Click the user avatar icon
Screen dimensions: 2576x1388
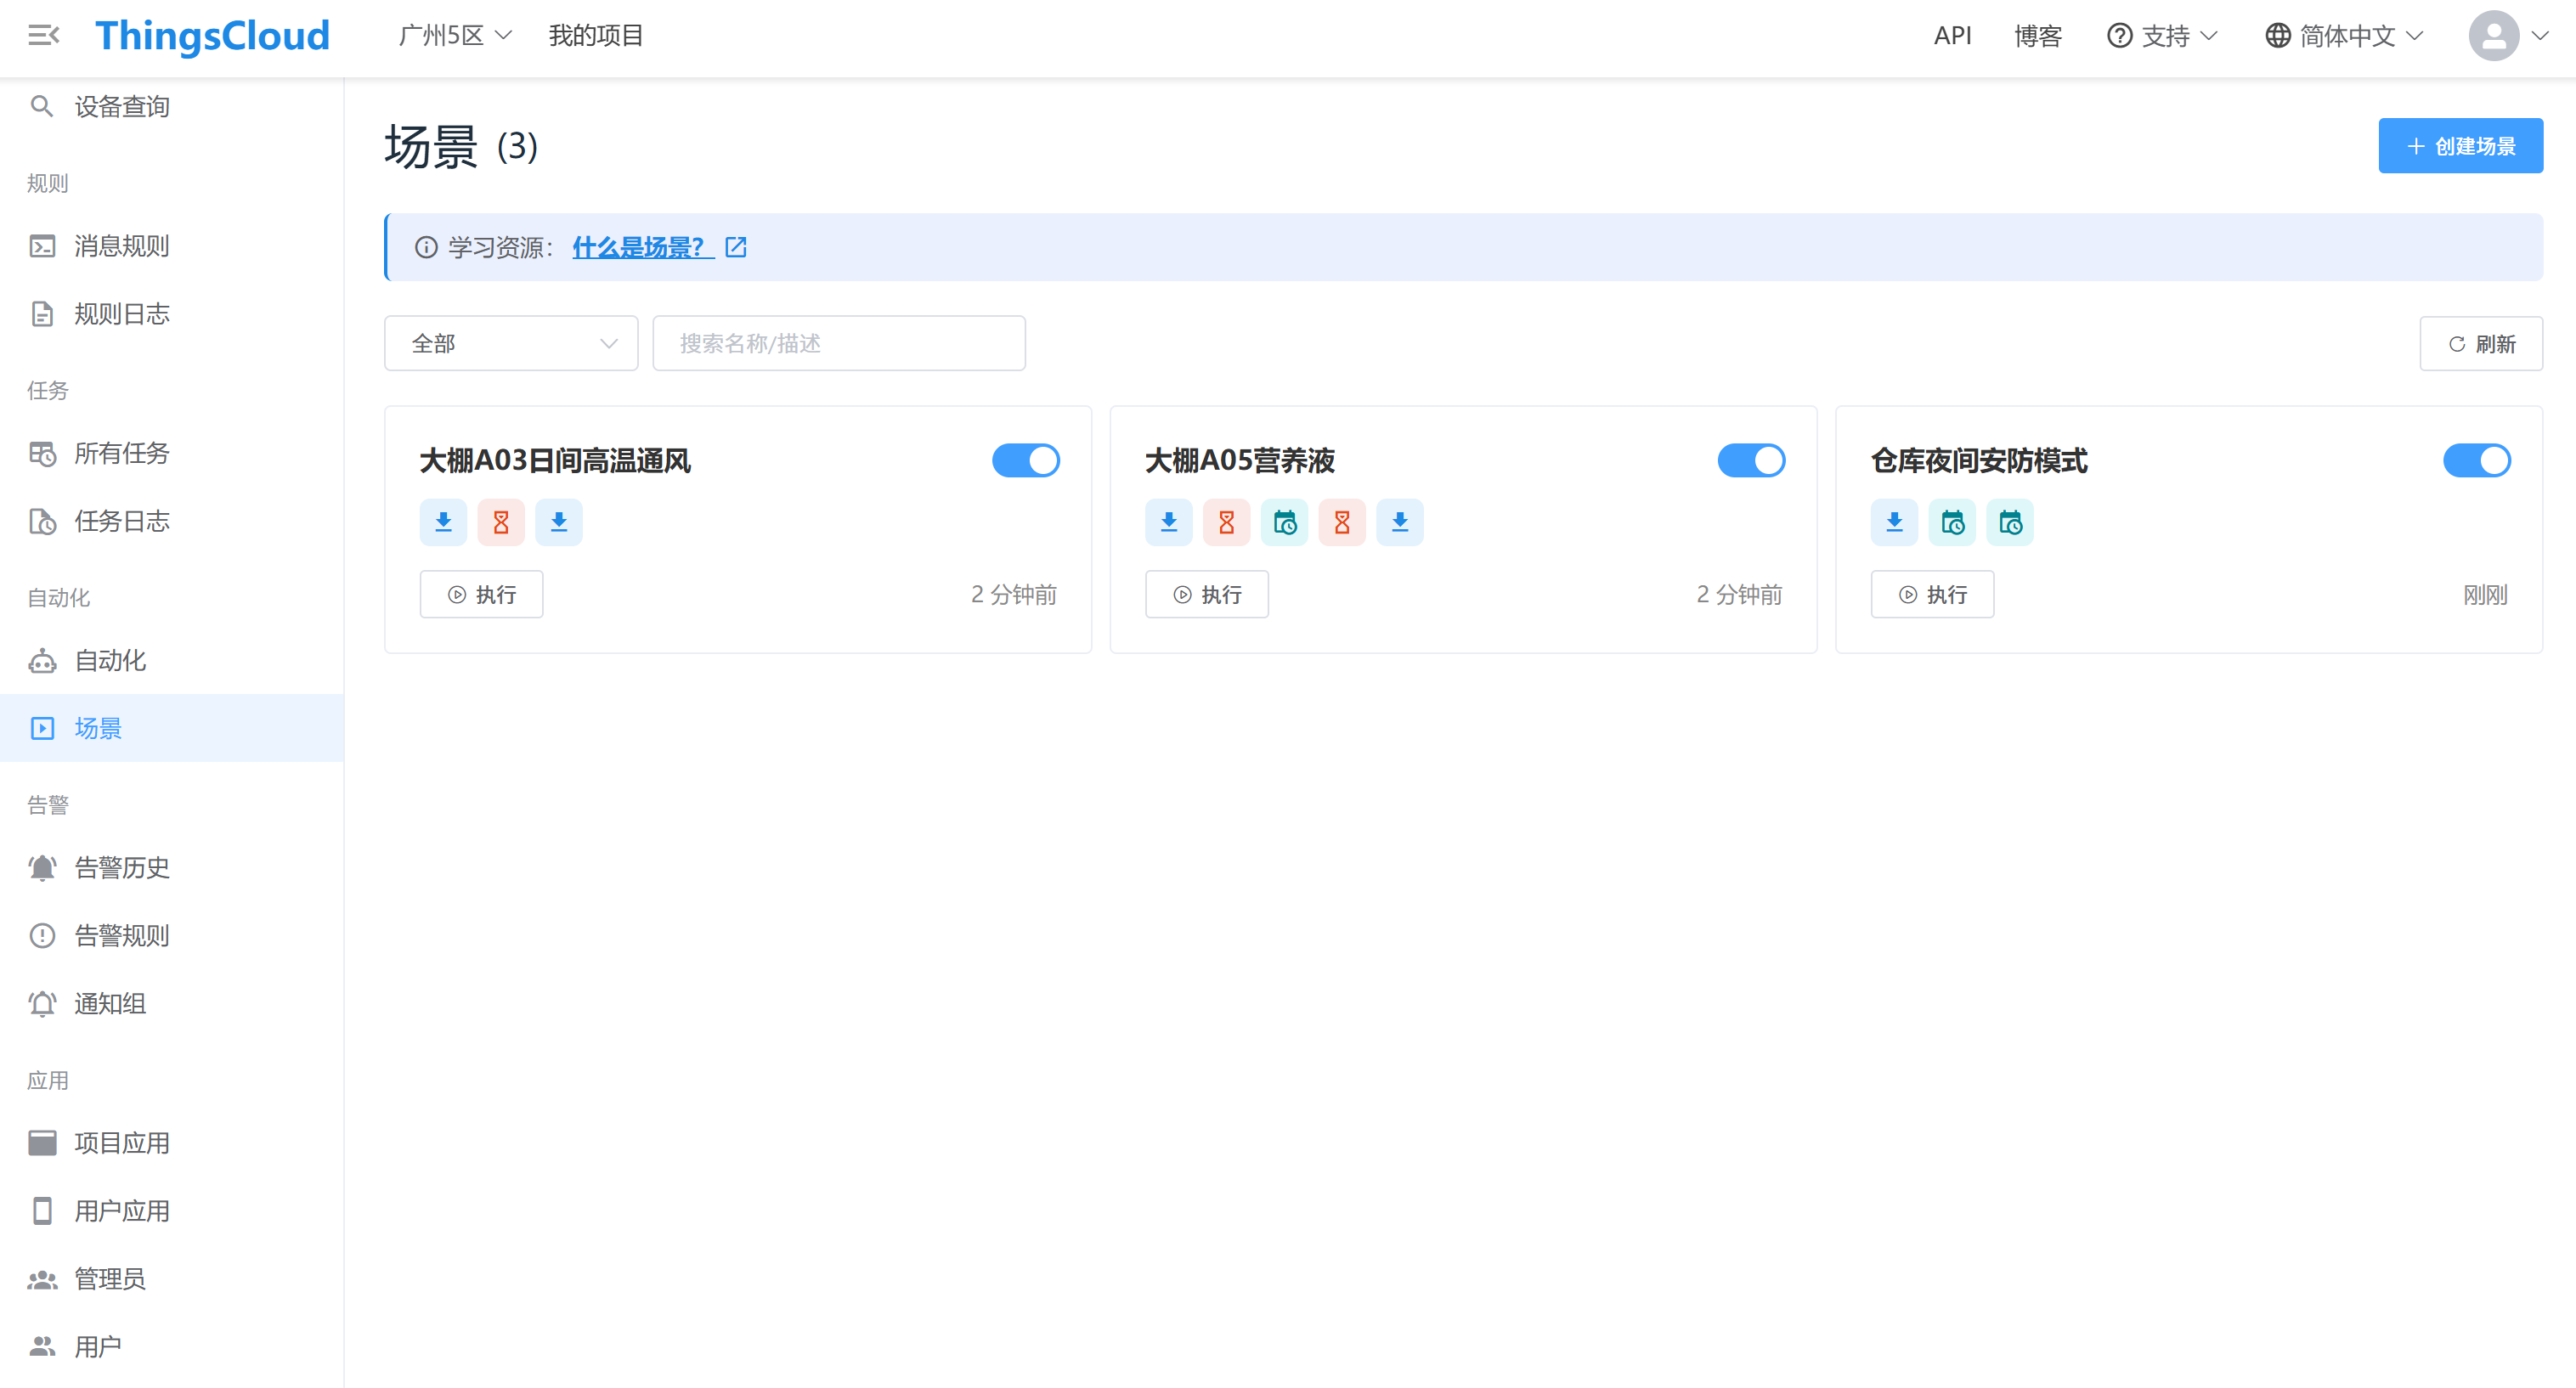pos(2494,36)
